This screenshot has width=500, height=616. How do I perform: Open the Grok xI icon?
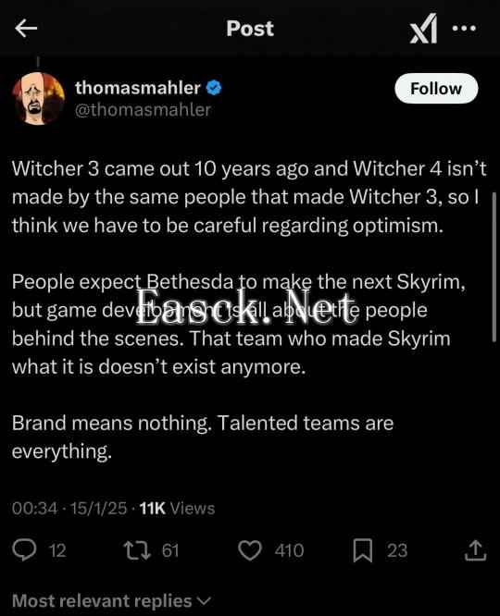[x=423, y=29]
